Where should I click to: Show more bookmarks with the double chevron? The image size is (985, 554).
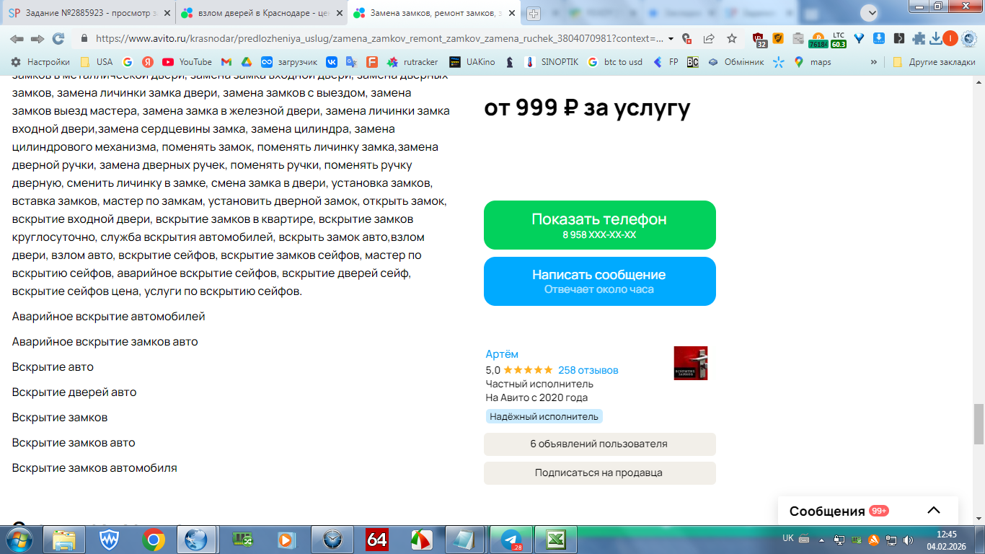(874, 62)
